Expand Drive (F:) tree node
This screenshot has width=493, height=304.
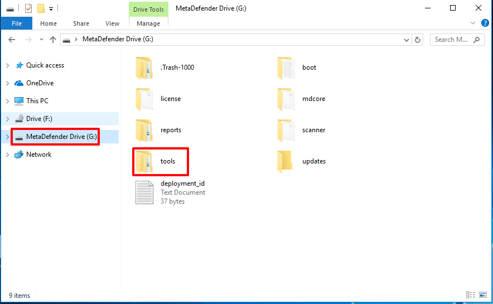click(x=8, y=119)
